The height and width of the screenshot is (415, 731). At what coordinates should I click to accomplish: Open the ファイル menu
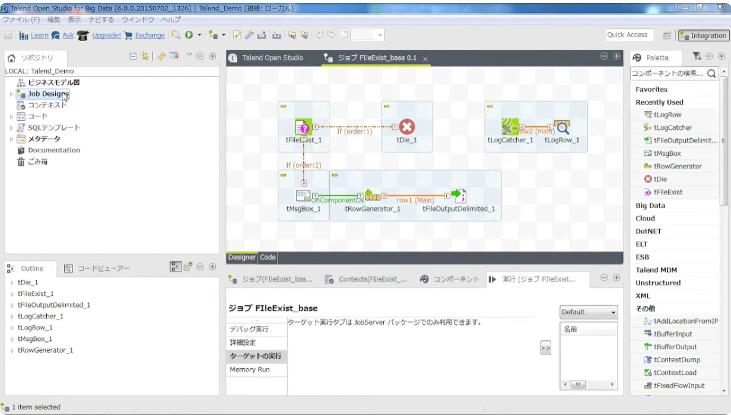point(21,20)
